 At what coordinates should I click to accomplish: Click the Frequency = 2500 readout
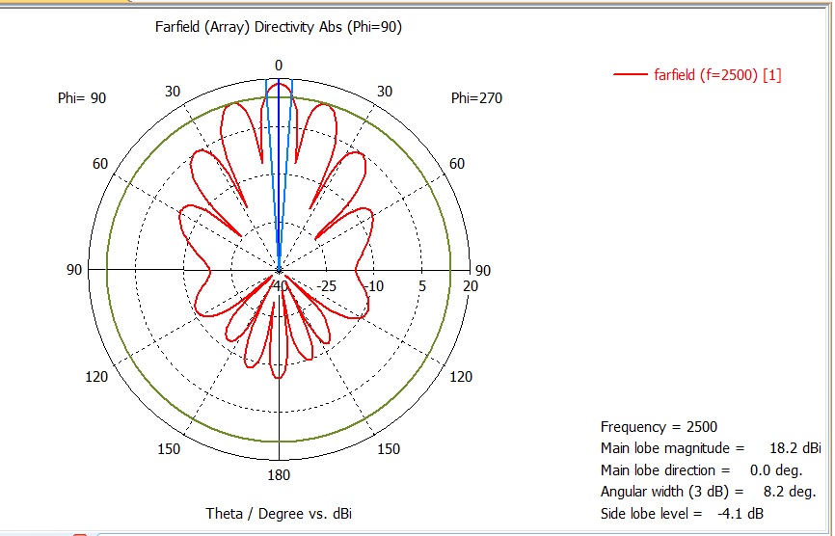[659, 427]
